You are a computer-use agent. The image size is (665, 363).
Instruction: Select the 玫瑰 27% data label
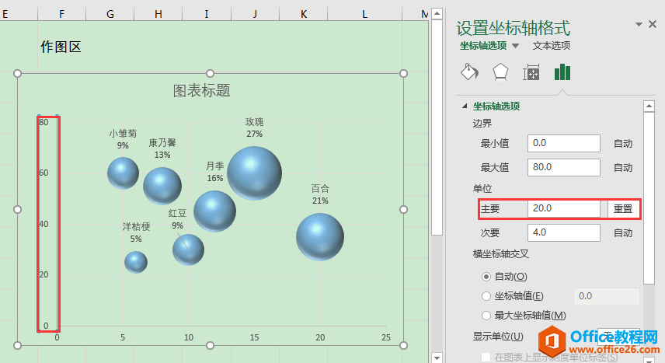255,127
